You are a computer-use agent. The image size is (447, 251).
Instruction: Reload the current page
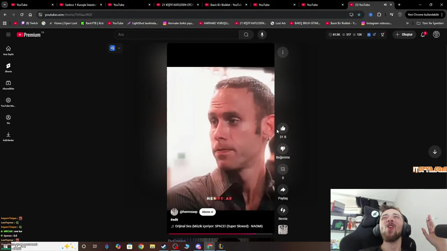pyautogui.click(x=22, y=15)
